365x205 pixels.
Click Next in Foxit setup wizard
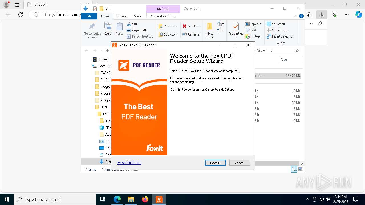(215, 163)
